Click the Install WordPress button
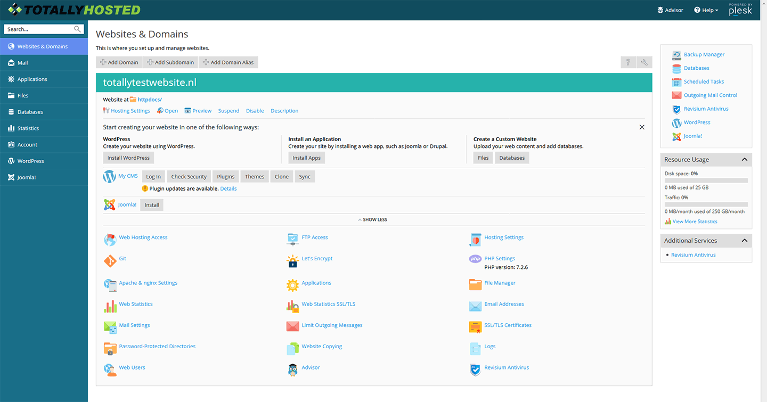Screen dimensions: 767x402 pyautogui.click(x=128, y=158)
